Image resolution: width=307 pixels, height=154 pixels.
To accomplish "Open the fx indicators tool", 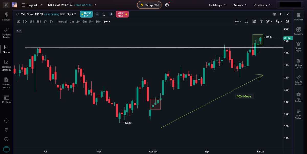I will click(x=247, y=21).
